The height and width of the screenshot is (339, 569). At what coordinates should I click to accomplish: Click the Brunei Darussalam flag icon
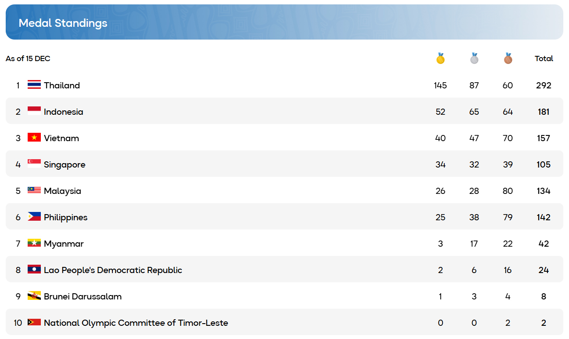[x=34, y=296]
